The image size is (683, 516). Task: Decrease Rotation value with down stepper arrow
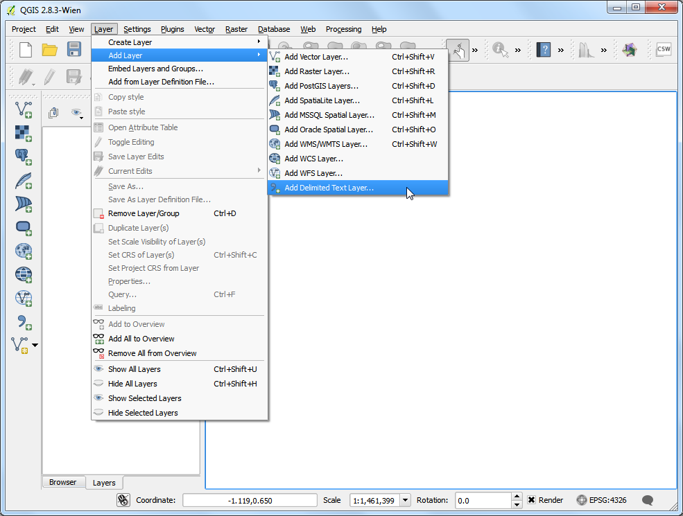pyautogui.click(x=517, y=504)
